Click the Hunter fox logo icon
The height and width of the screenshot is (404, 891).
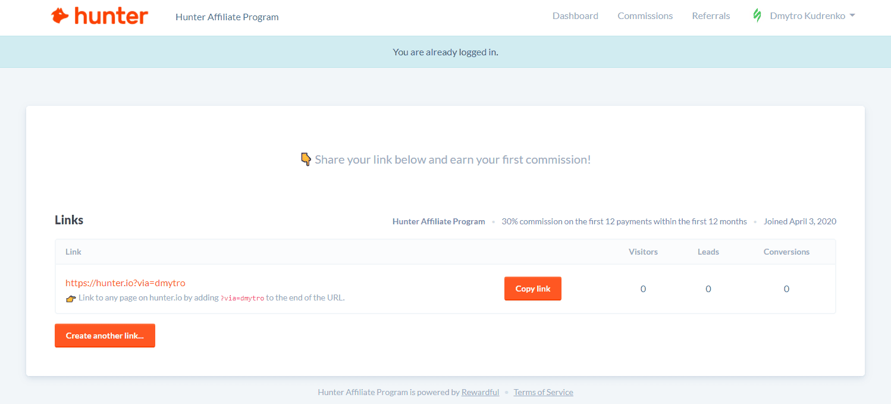click(60, 15)
